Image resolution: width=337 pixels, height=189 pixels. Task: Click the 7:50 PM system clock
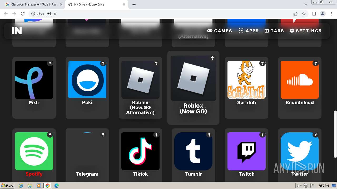click(x=323, y=186)
